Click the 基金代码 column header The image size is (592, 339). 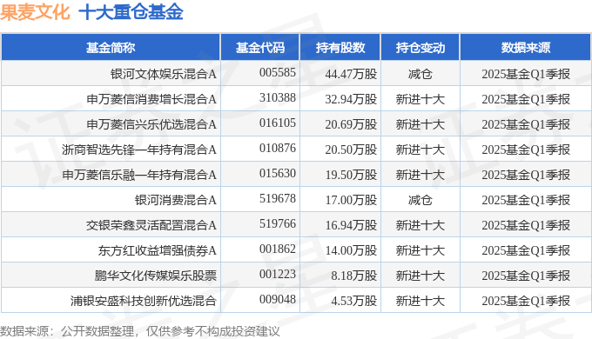[259, 48]
